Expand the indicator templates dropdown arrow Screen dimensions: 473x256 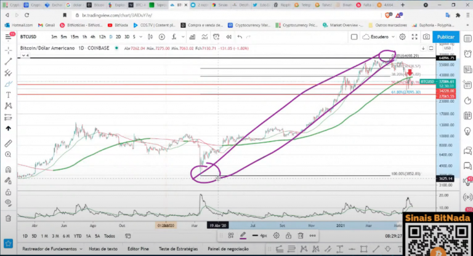[x=183, y=37]
